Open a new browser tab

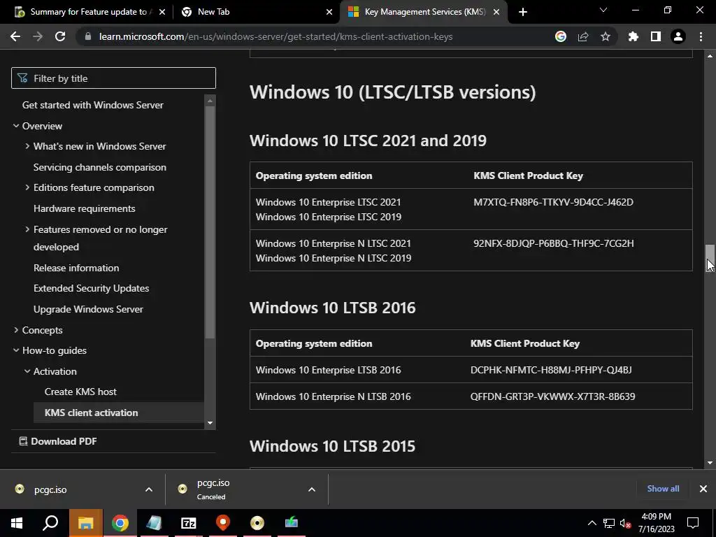pyautogui.click(x=523, y=12)
